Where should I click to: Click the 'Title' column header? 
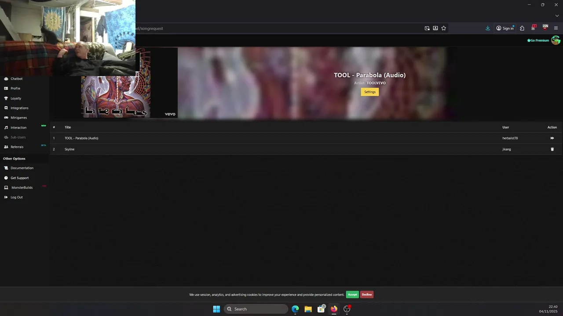point(68,127)
